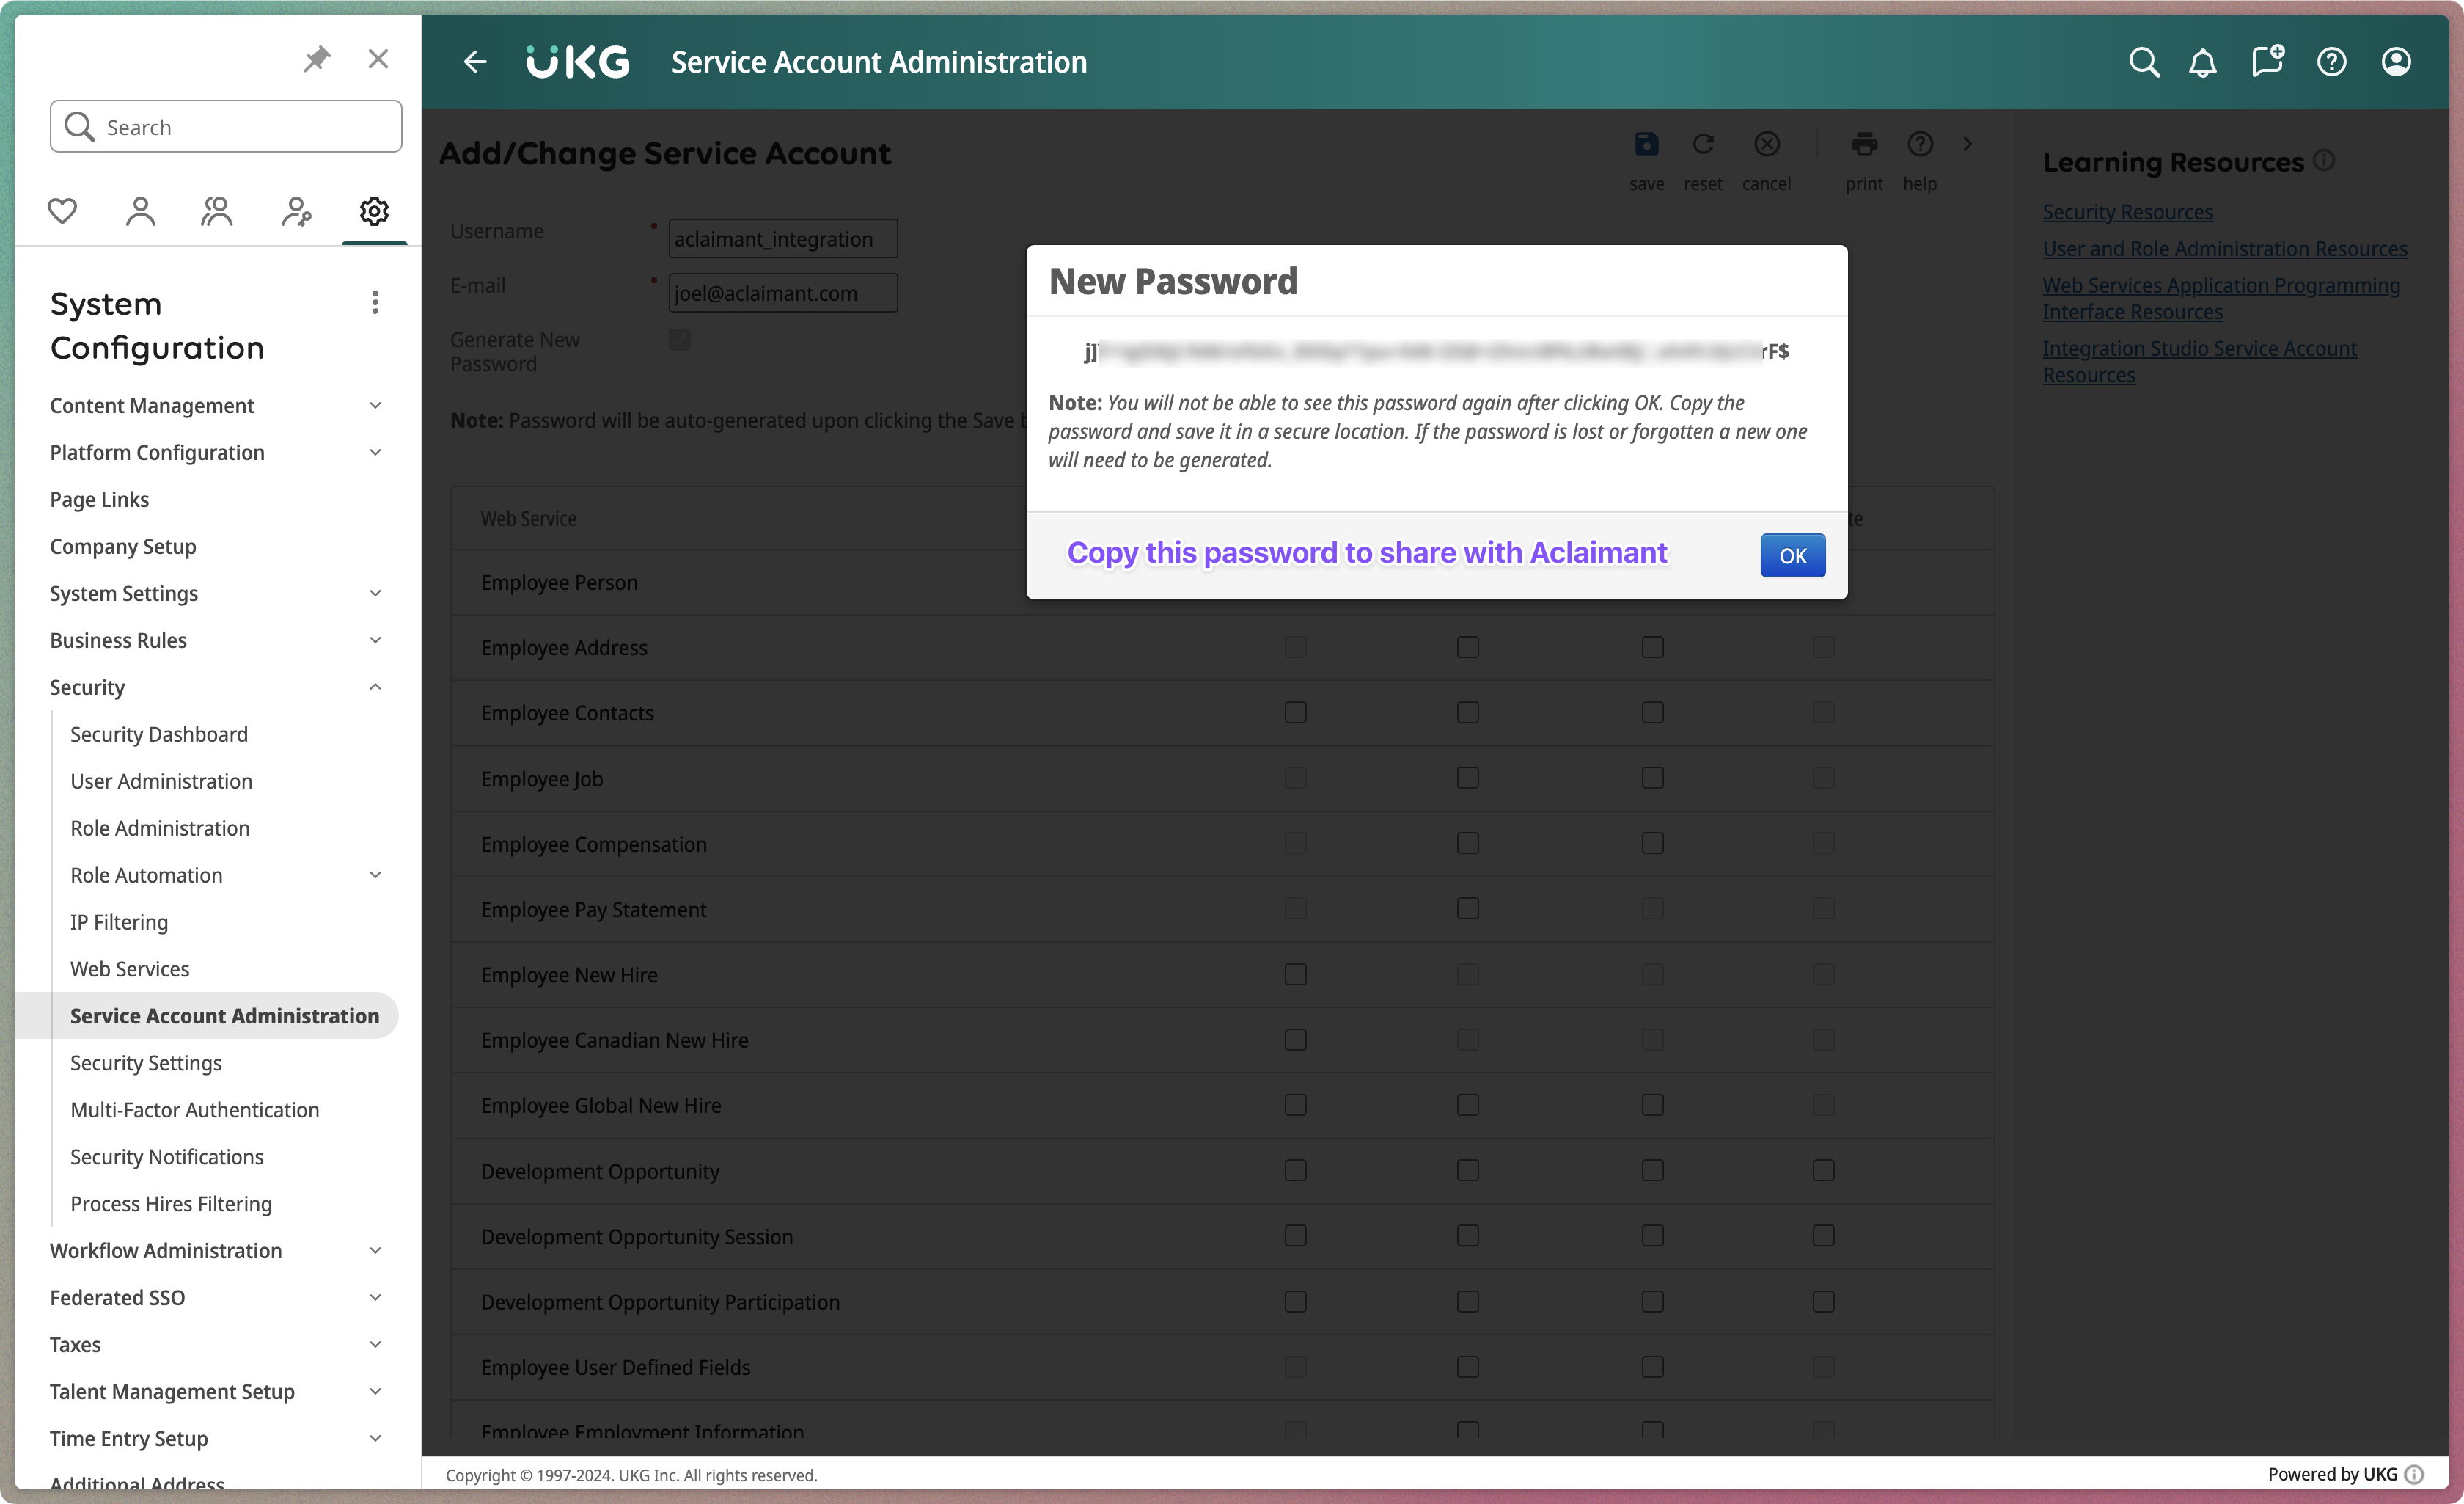
Task: Click the E-mail input field
Action: [x=783, y=293]
